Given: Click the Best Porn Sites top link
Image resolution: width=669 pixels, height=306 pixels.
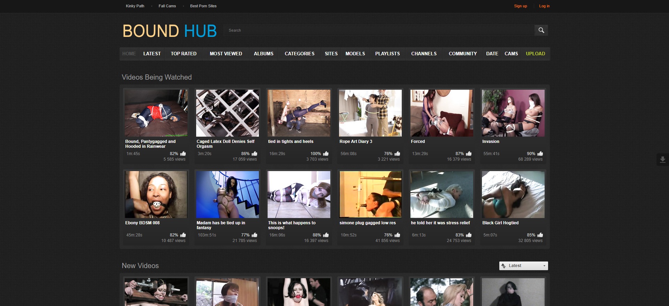Looking at the screenshot, I should tap(203, 6).
